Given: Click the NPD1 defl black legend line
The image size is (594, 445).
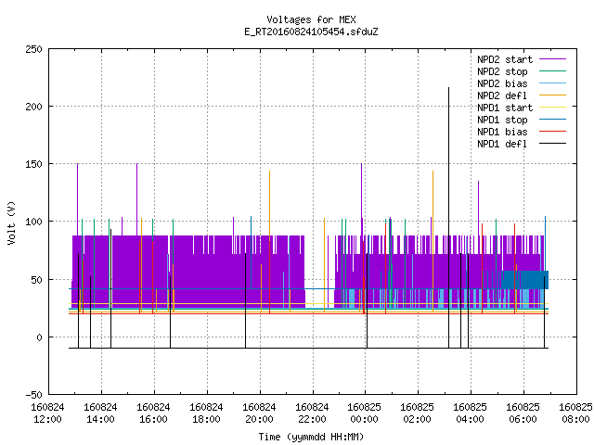Looking at the screenshot, I should (553, 144).
